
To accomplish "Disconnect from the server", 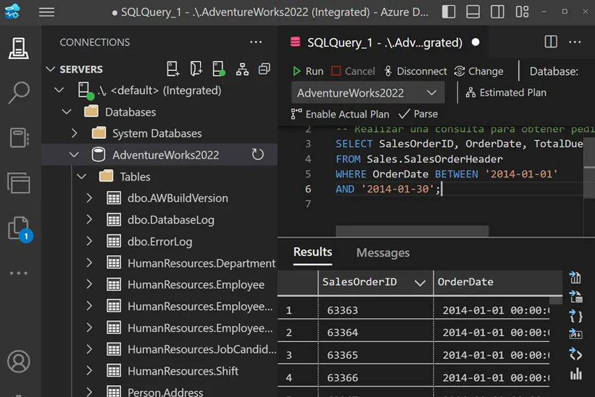I will pos(415,71).
